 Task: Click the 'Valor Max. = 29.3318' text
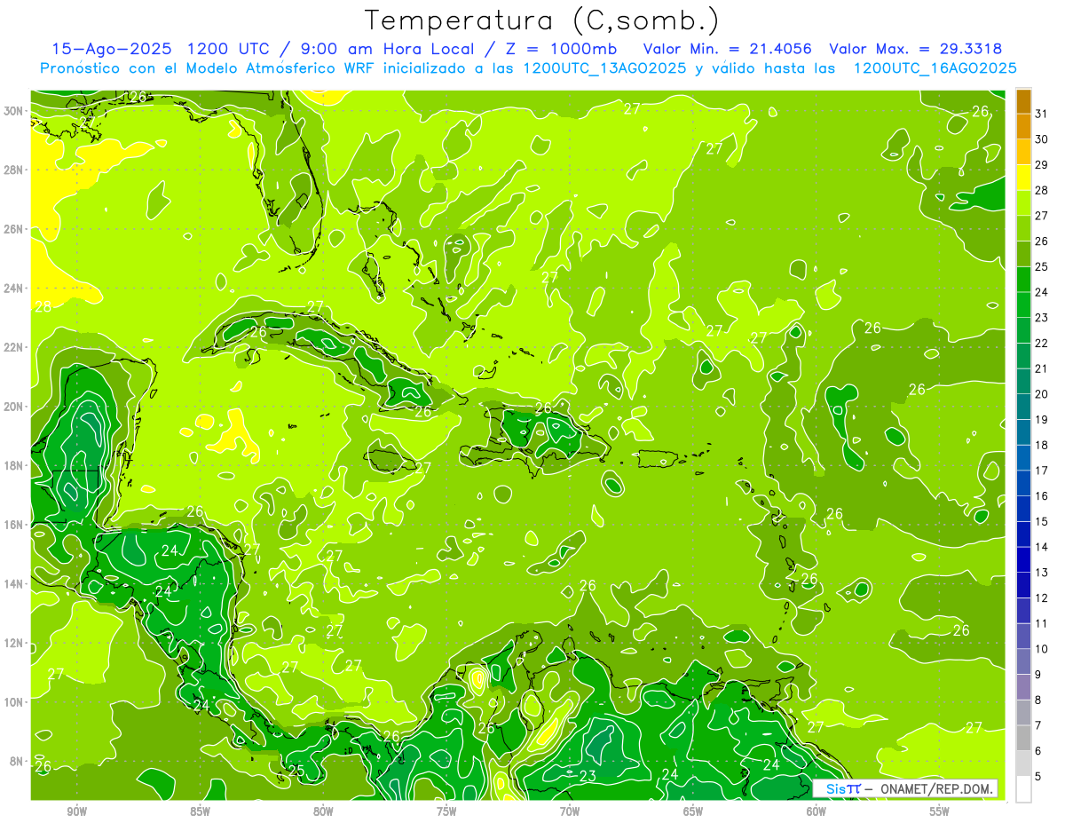tap(916, 49)
